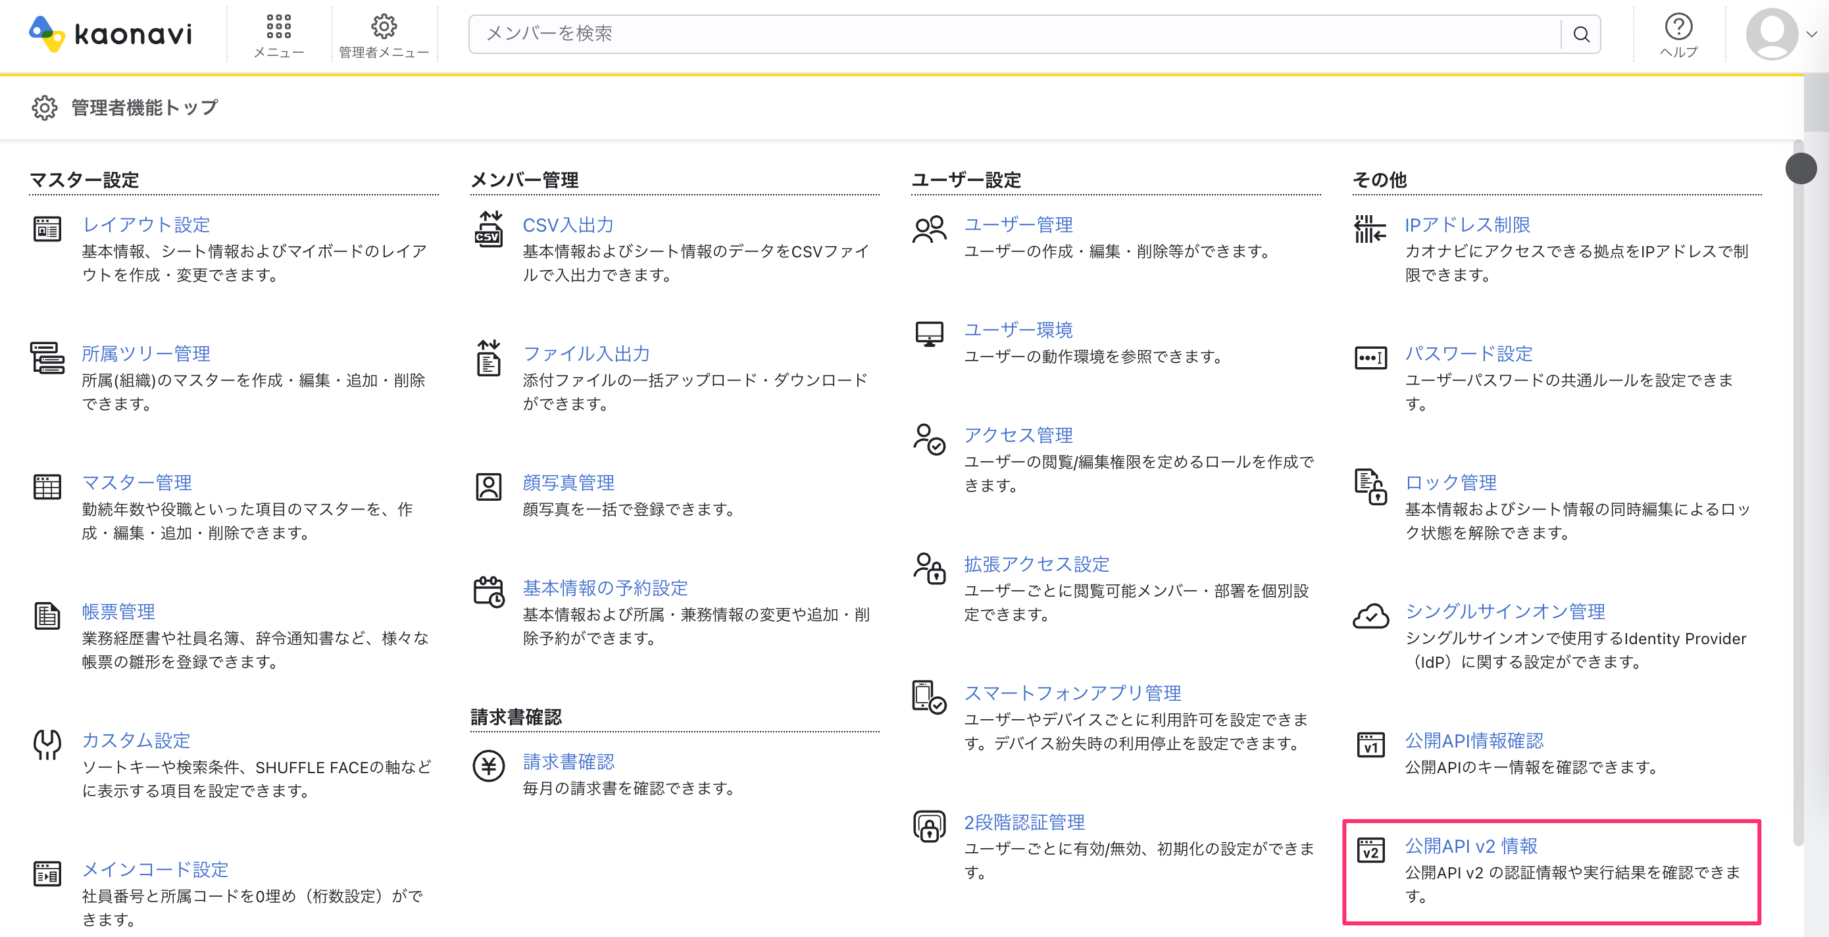Click the スマートフォンアプリ管理 phone icon
Screen dimensions: 1829x937
pyautogui.click(x=930, y=697)
